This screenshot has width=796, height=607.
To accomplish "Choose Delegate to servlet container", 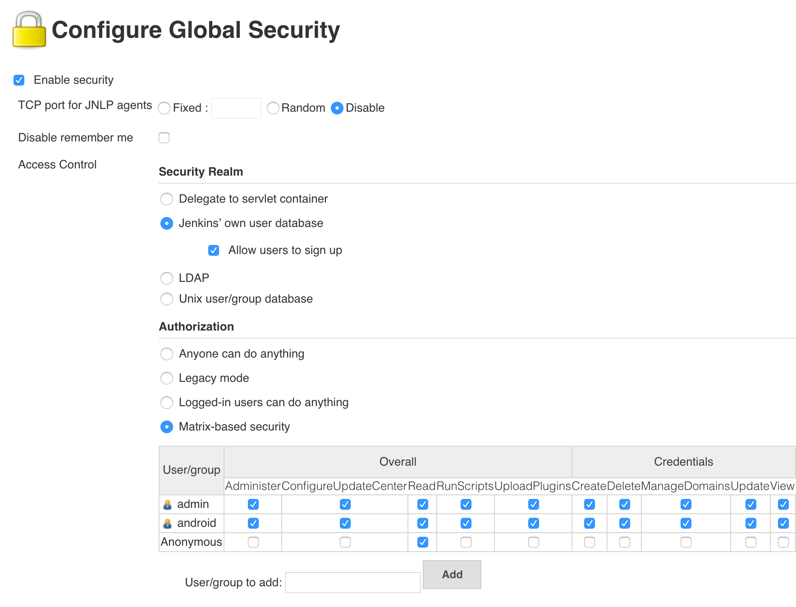I will point(167,199).
